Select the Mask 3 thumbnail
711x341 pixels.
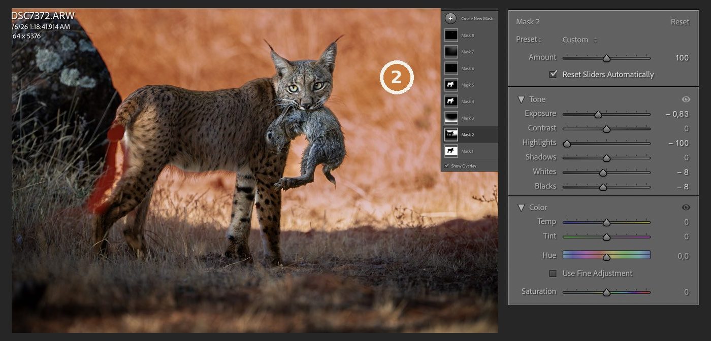click(451, 118)
